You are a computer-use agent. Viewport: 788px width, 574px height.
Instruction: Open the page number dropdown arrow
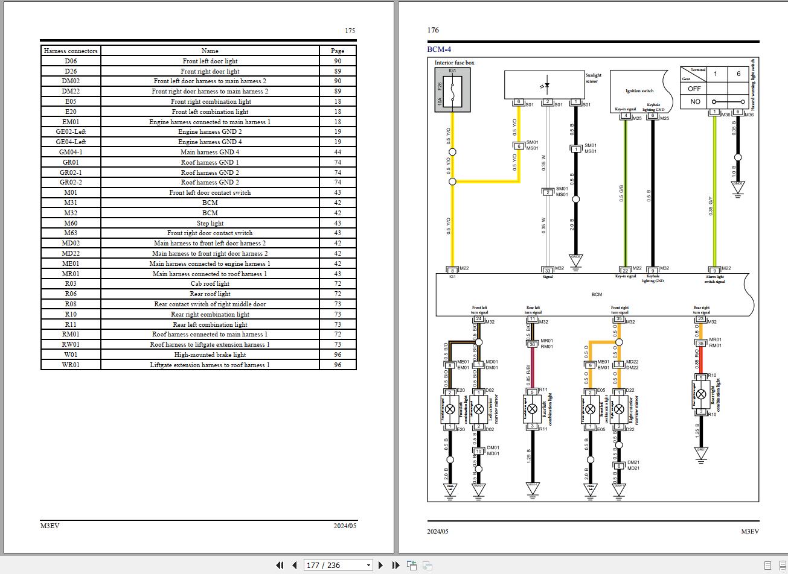coord(369,566)
